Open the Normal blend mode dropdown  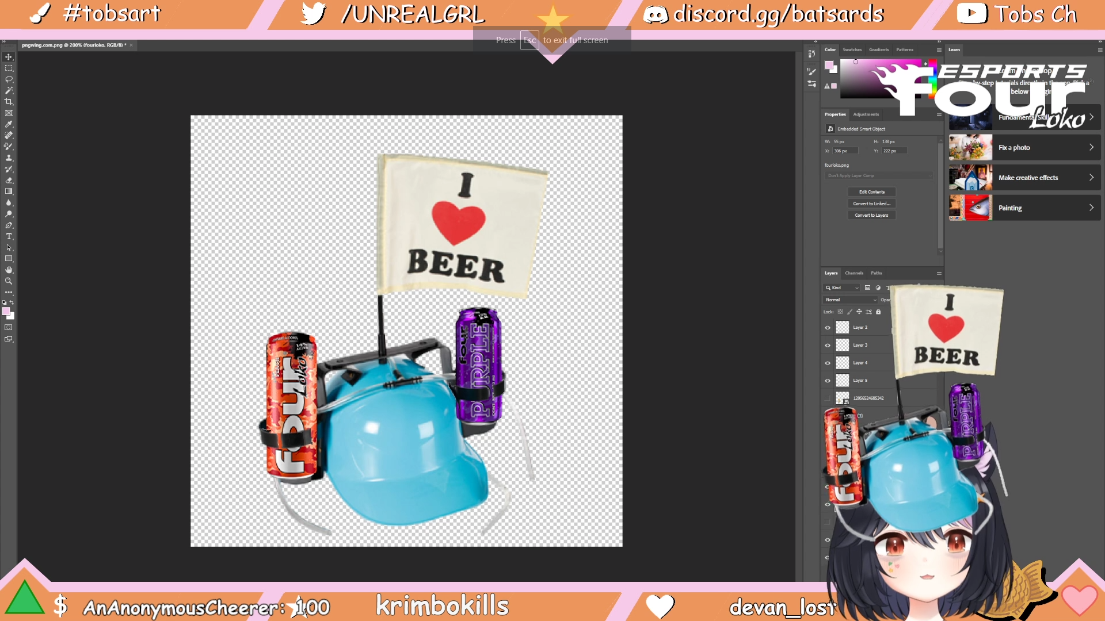(851, 300)
